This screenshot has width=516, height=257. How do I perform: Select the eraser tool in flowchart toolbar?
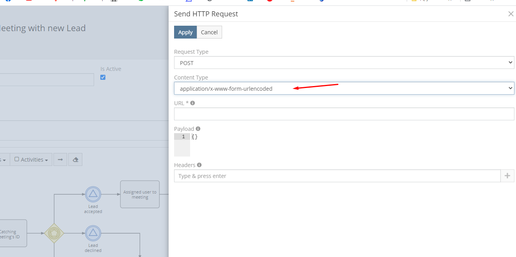coord(75,160)
